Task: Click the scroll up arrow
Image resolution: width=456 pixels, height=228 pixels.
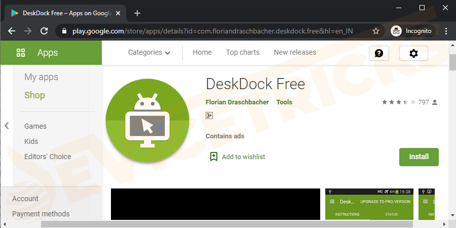Action: click(x=452, y=45)
